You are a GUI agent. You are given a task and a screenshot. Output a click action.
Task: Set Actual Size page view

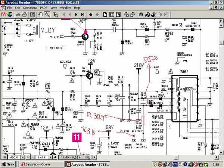click(105, 15)
